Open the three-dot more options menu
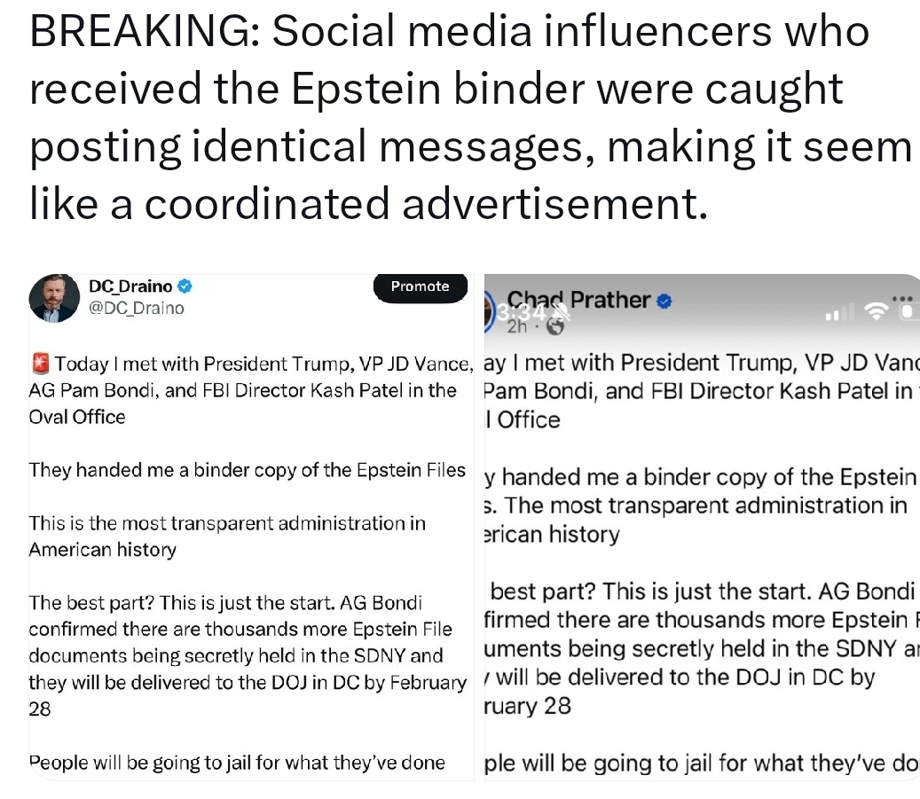Screen dimensions: 920x799 902,297
